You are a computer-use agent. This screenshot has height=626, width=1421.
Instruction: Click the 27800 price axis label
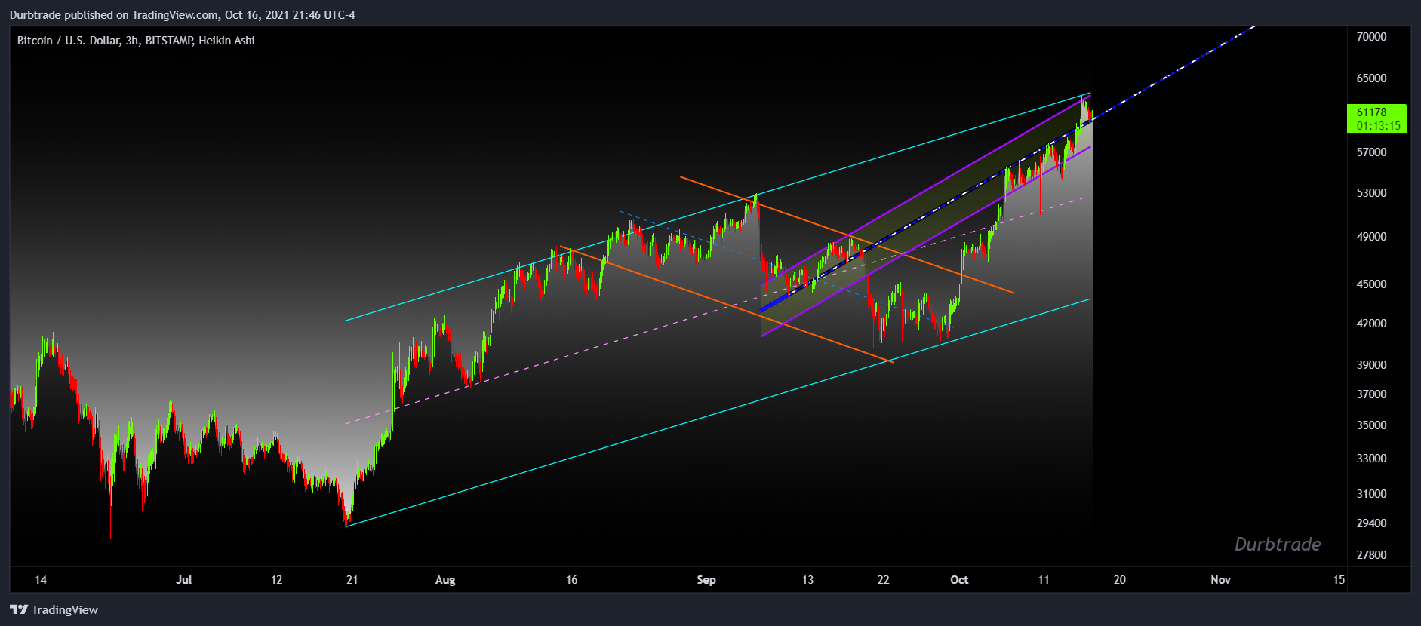point(1371,554)
